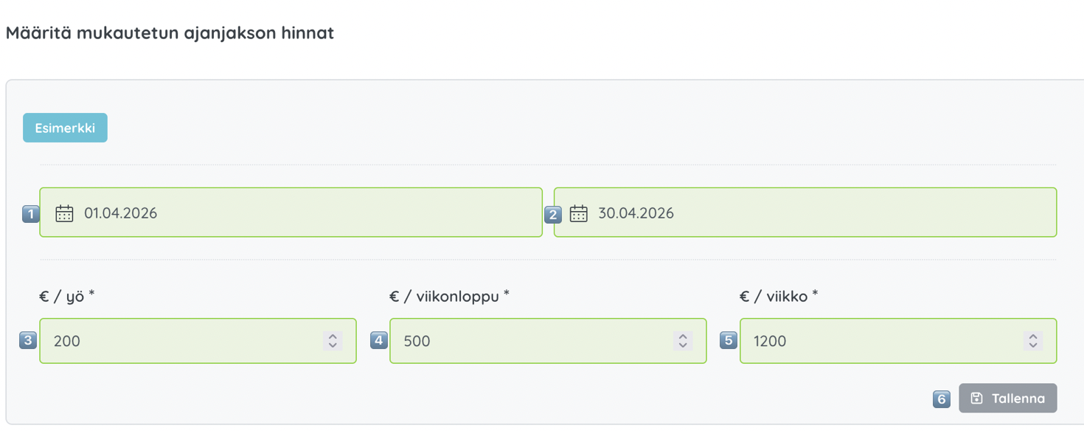Click the calendar icon beside 01.04.2026
The height and width of the screenshot is (431, 1084).
pyautogui.click(x=64, y=213)
